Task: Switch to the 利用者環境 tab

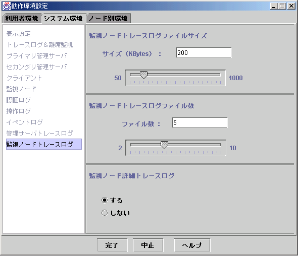Action: tap(22, 19)
